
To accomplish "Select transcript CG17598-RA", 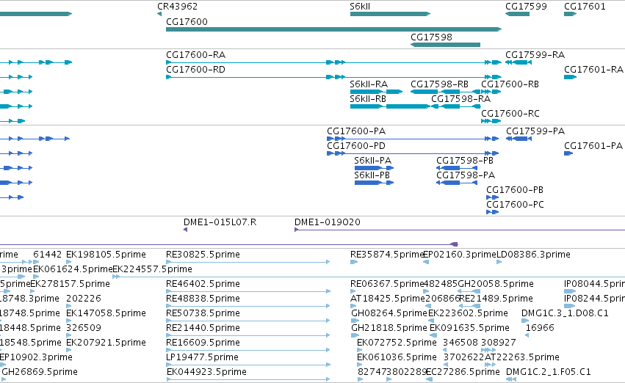I will 455,106.
